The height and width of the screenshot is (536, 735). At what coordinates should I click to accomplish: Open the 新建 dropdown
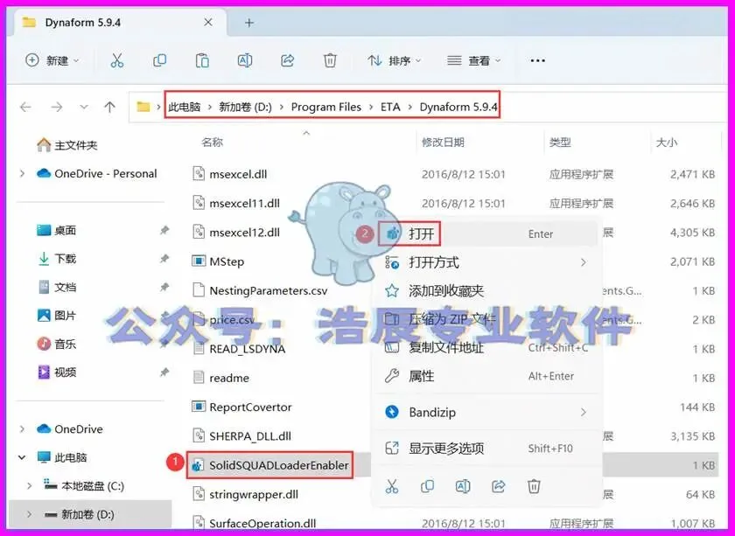click(52, 60)
